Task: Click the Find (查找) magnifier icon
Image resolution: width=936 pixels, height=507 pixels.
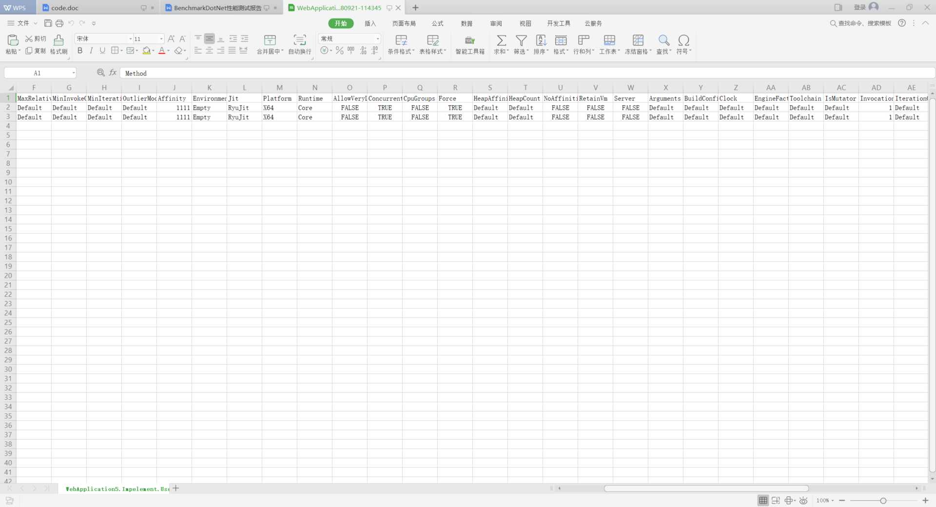Action: (664, 40)
